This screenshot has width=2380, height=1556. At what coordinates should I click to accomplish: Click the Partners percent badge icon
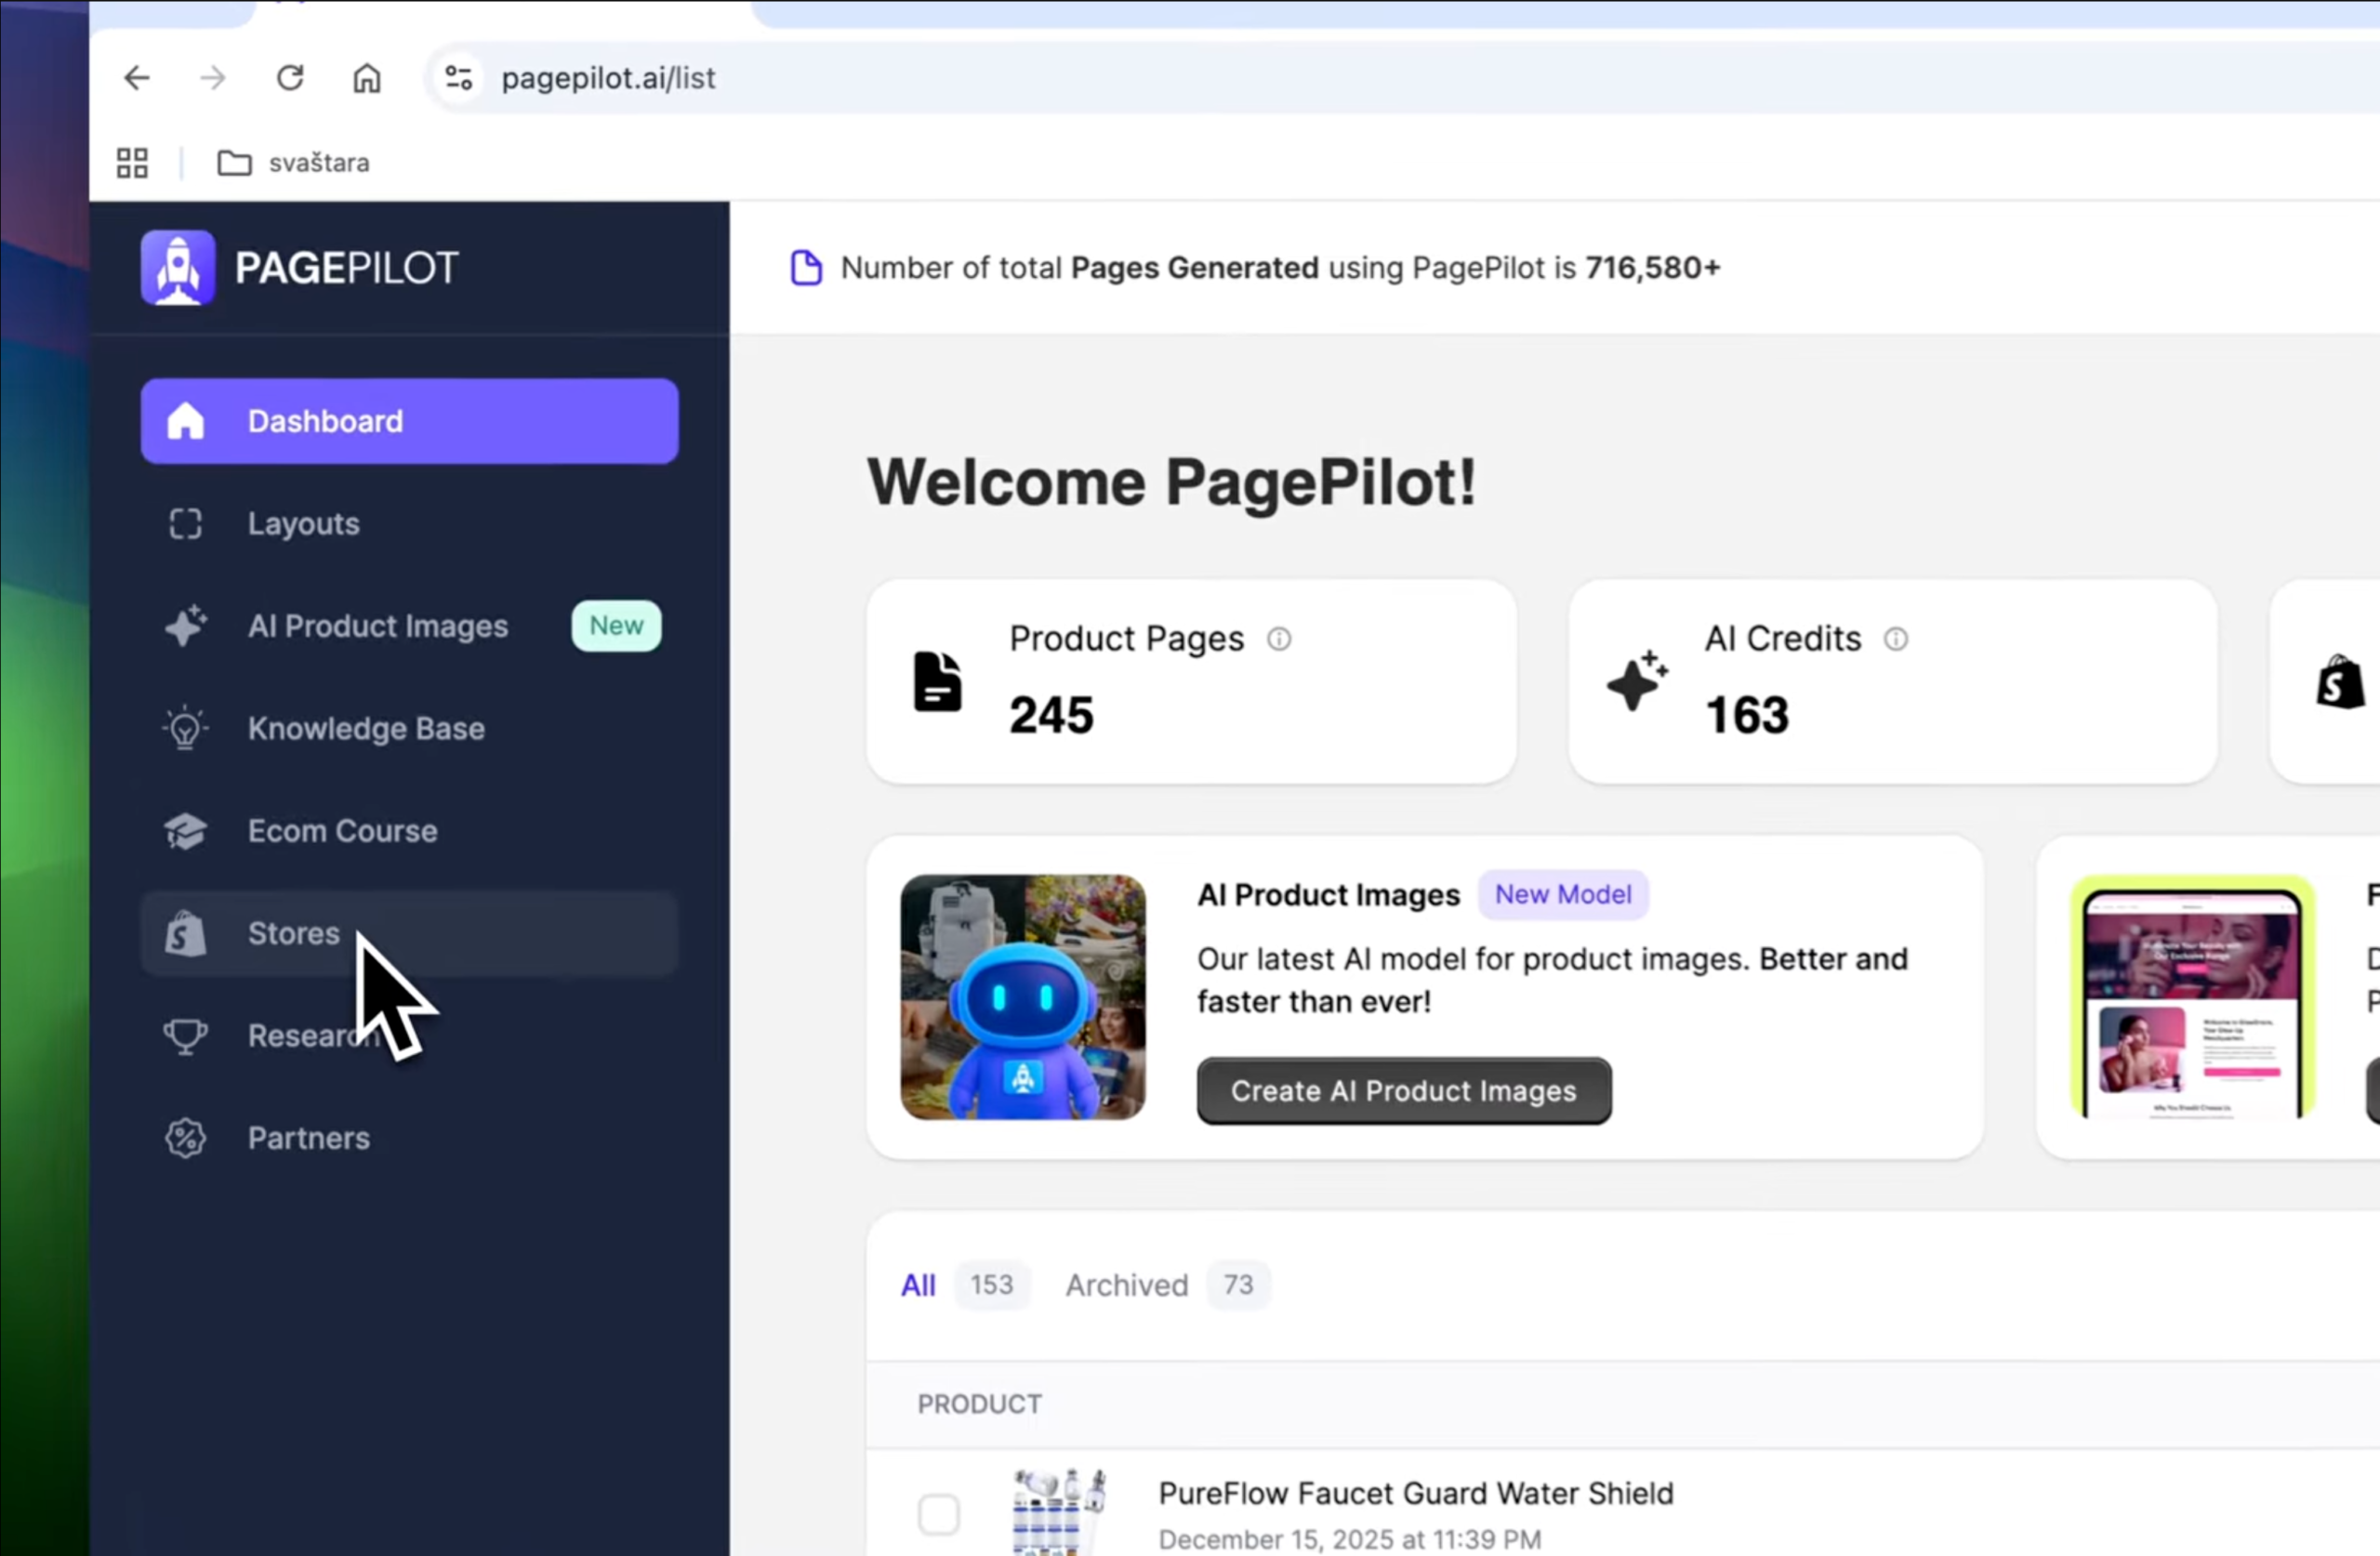point(186,1138)
